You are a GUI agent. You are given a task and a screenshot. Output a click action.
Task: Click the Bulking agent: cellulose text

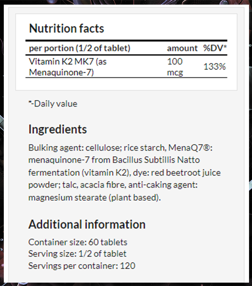(x=74, y=147)
